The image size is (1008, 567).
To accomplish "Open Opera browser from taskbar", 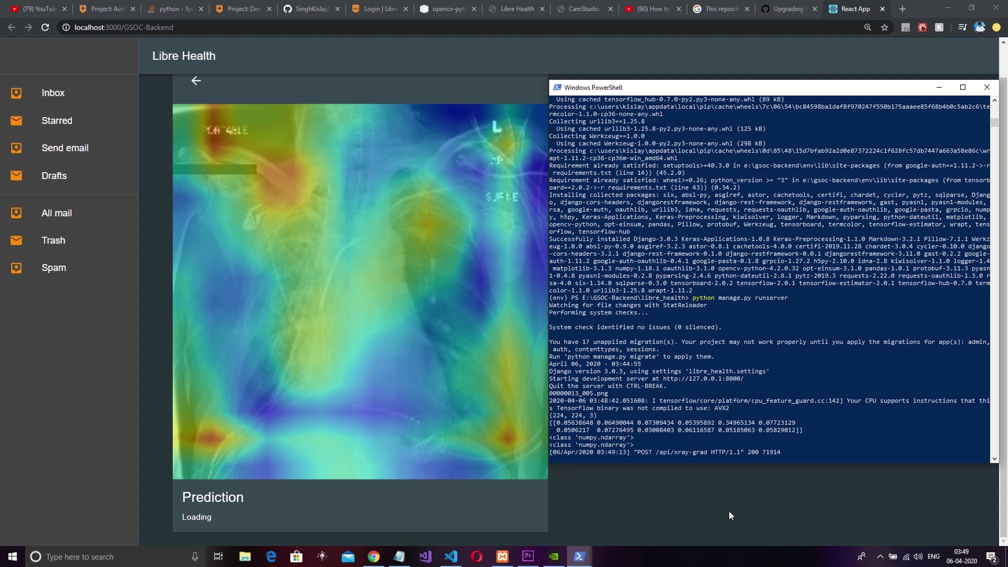I will (x=477, y=556).
